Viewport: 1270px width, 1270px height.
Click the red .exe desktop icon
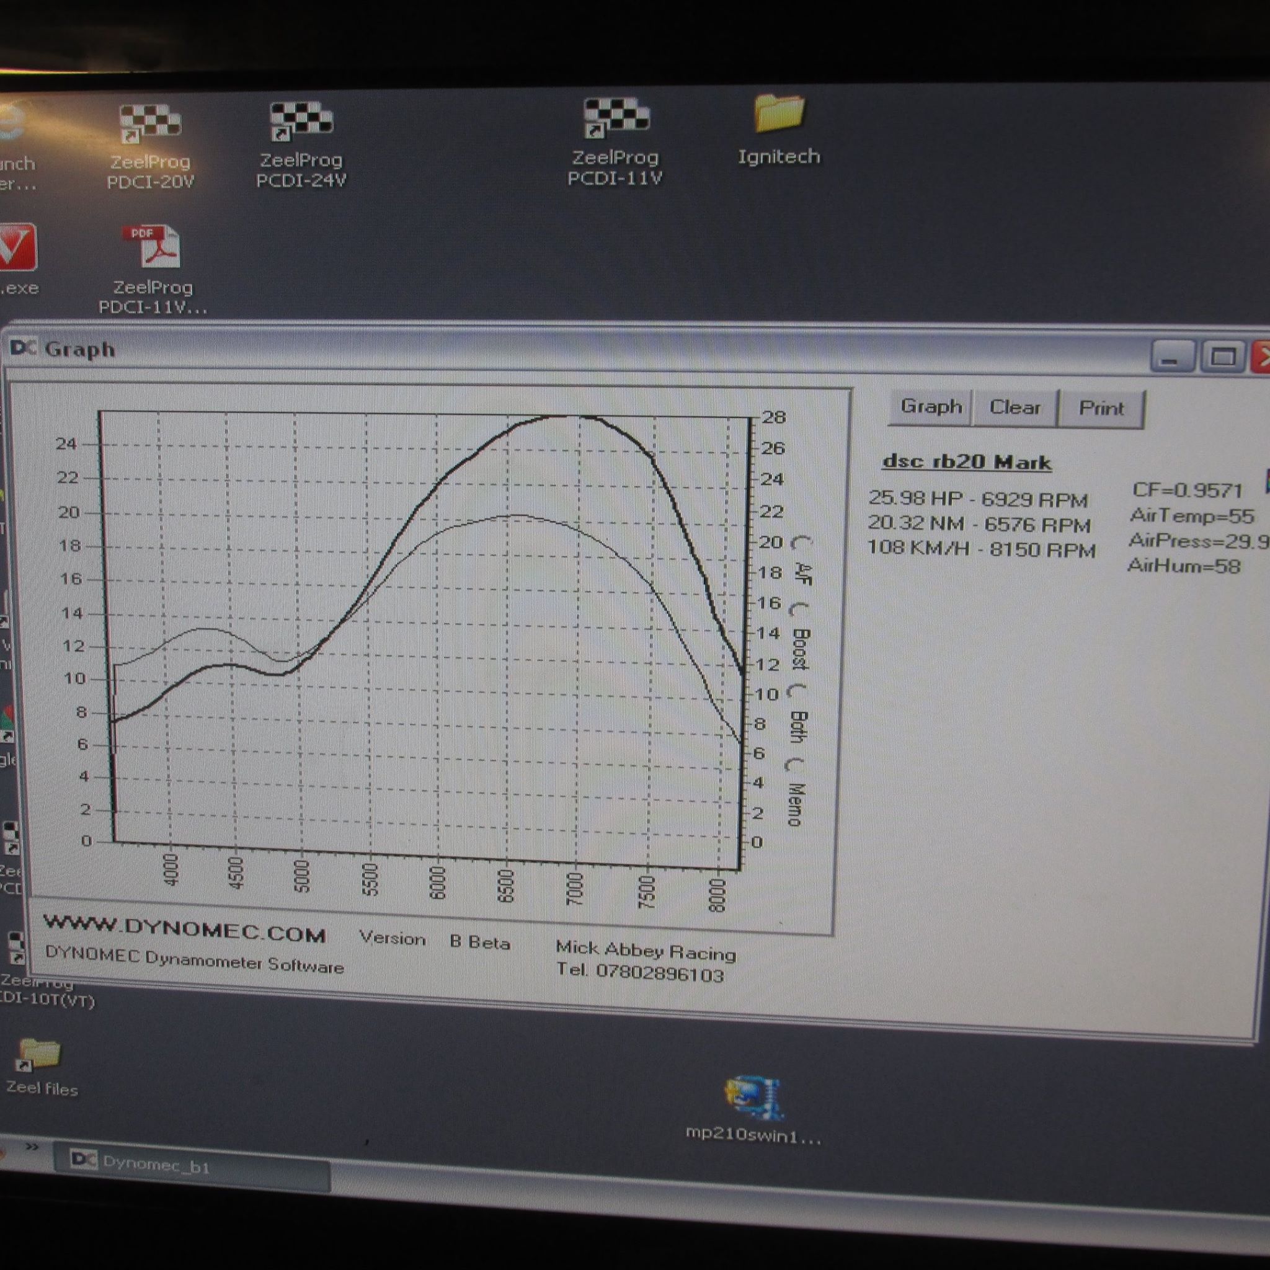pyautogui.click(x=18, y=259)
